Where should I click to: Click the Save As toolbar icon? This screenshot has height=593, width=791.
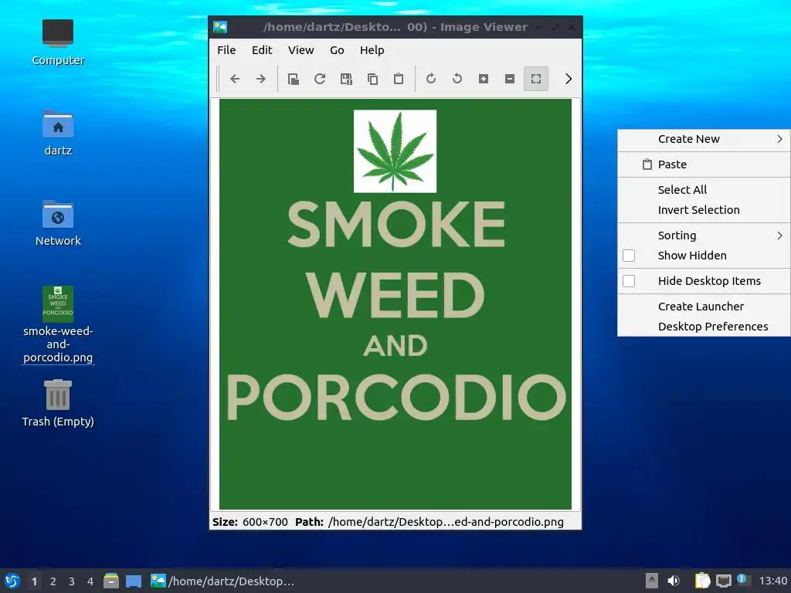tap(346, 79)
